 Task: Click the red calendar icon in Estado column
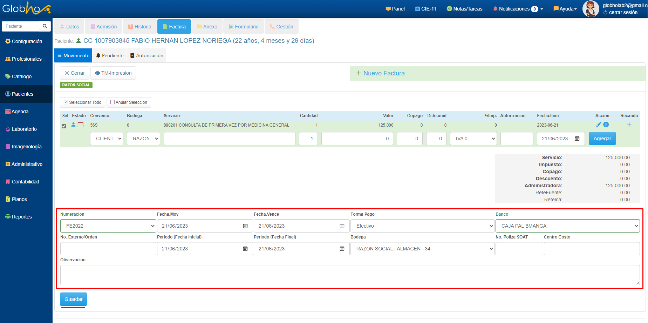pyautogui.click(x=81, y=125)
